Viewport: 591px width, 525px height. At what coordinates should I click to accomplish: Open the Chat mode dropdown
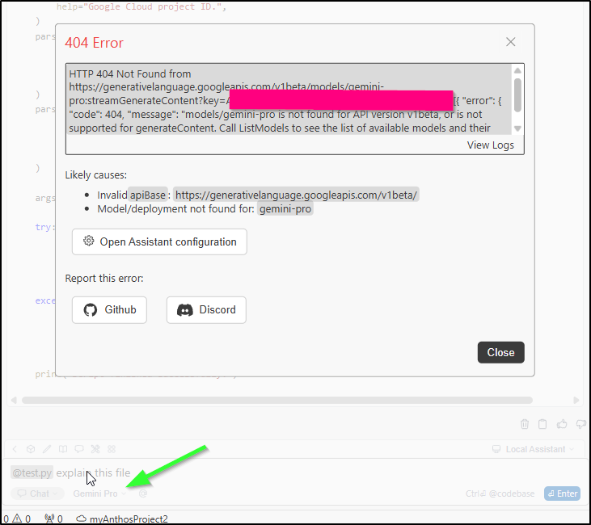(x=37, y=493)
